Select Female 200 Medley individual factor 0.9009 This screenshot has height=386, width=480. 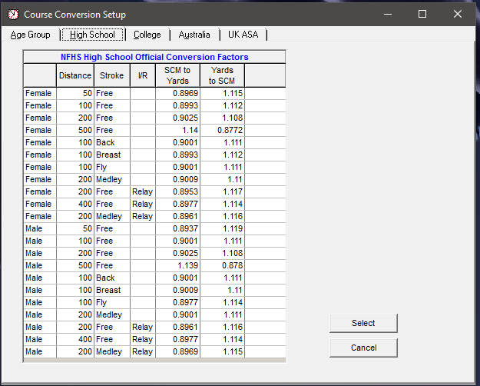click(177, 179)
